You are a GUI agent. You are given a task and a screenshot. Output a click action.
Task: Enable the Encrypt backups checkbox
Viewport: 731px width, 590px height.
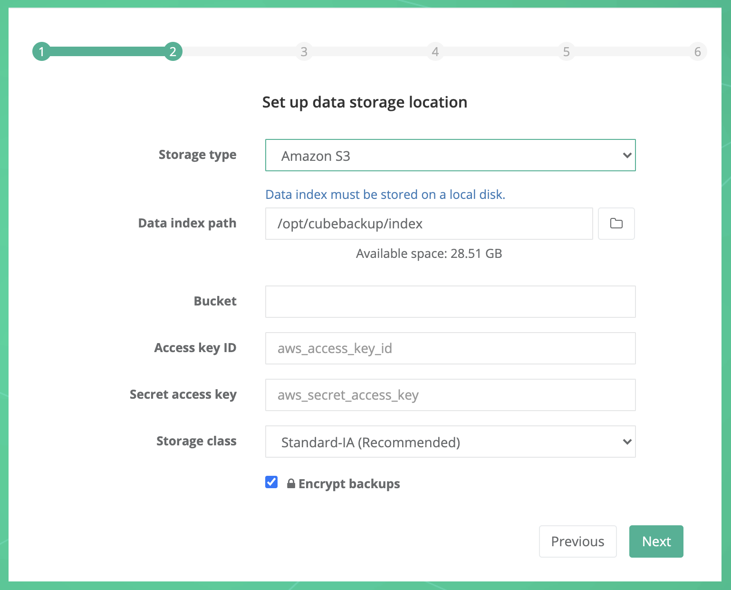point(271,482)
